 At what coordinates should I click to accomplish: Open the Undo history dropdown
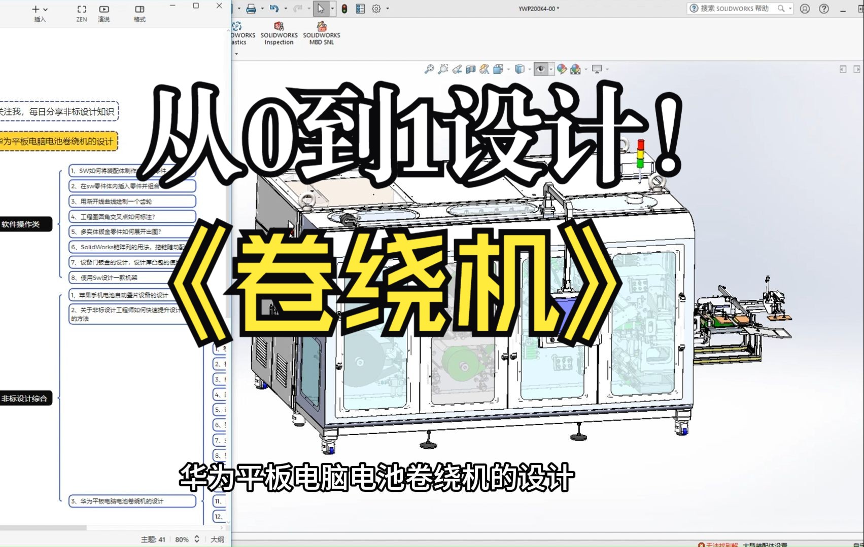[286, 9]
